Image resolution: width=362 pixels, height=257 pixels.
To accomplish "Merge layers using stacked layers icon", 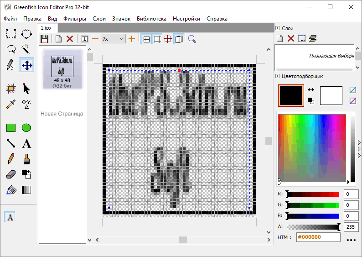I will [313, 38].
